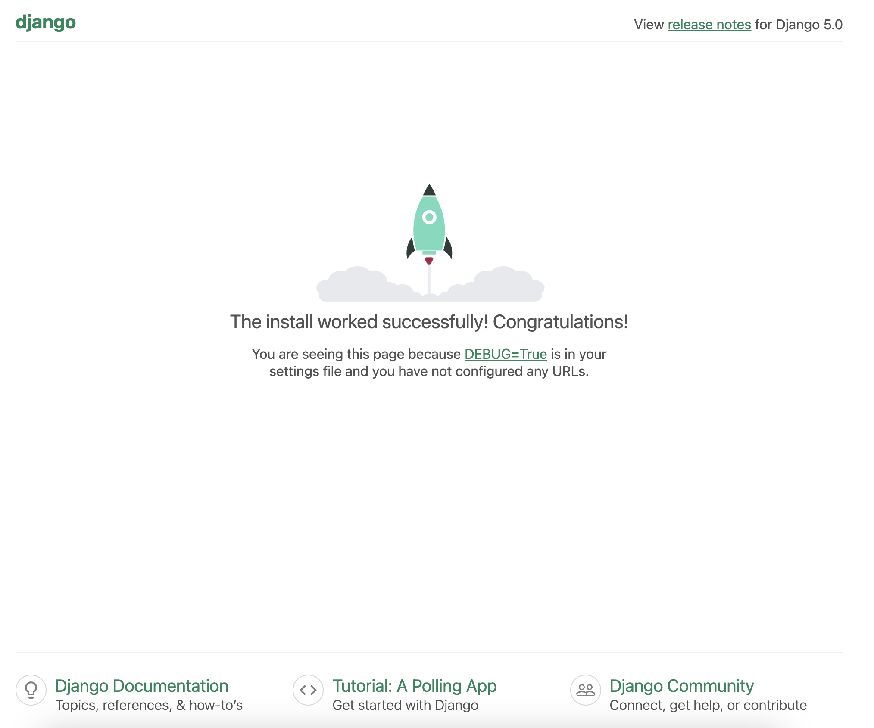874x728 pixels.
Task: Click the 'Topics, references, & how-to's' text
Action: tap(149, 705)
